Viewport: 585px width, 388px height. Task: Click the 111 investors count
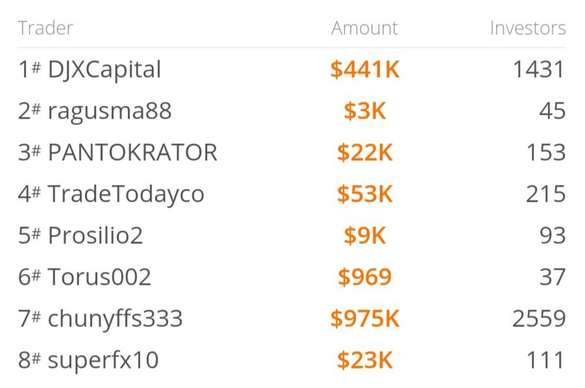pyautogui.click(x=547, y=360)
